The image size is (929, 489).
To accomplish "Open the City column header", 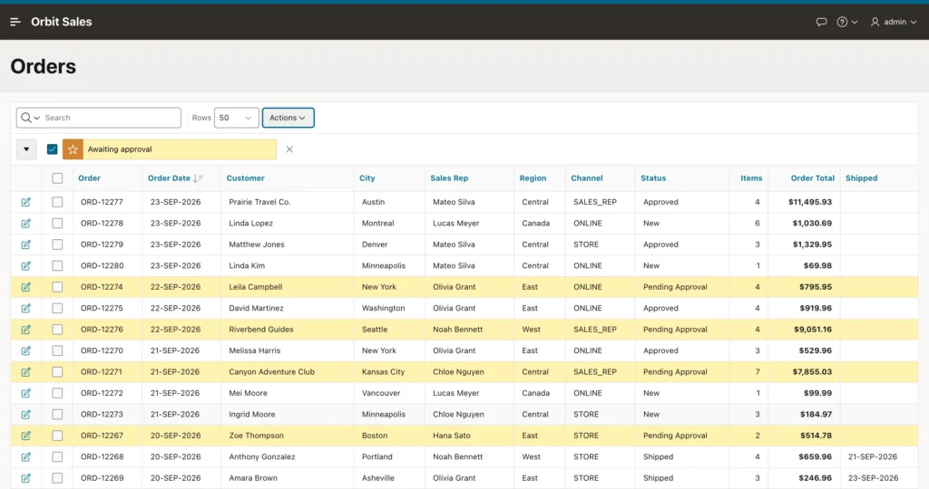I will [x=367, y=178].
